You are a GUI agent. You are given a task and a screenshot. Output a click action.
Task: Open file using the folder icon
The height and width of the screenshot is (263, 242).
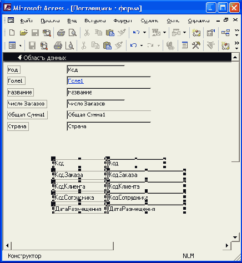[x=24, y=33]
